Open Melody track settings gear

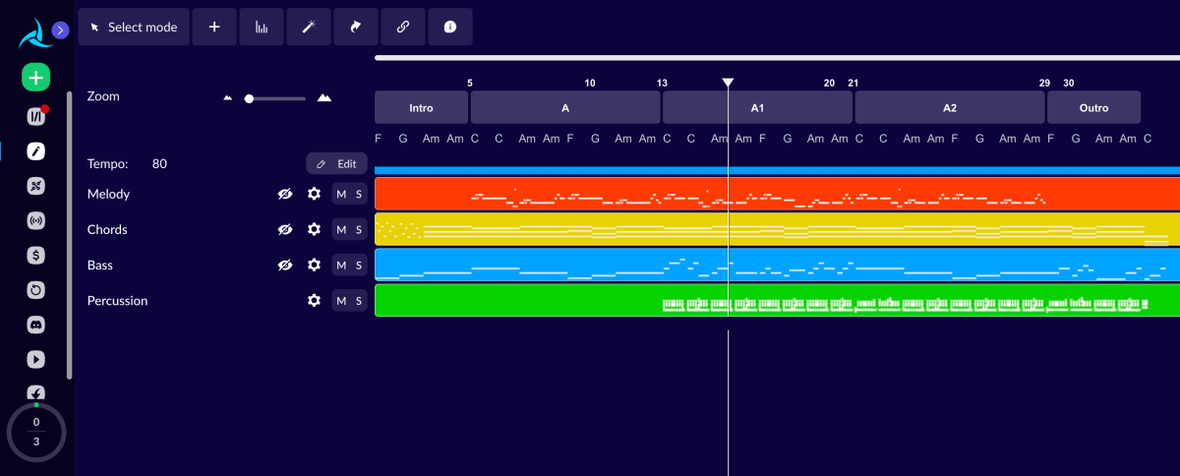[314, 194]
